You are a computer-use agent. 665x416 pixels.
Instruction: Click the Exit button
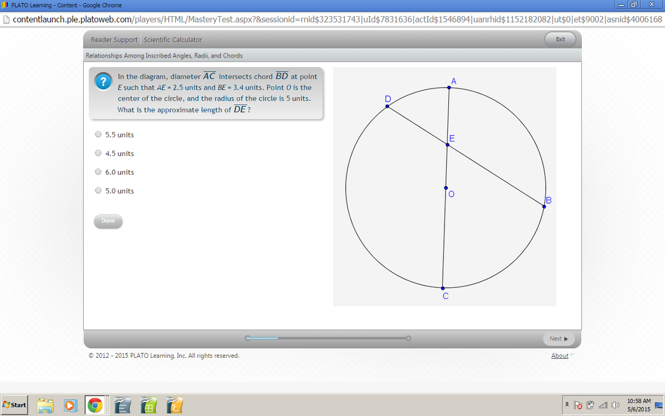click(560, 39)
